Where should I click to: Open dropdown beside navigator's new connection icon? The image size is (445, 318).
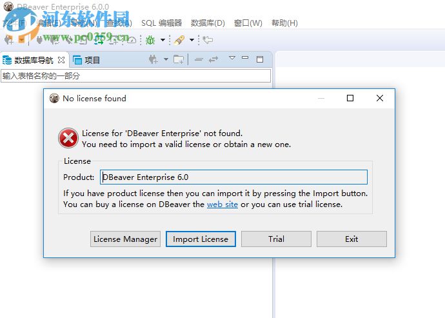(x=166, y=59)
